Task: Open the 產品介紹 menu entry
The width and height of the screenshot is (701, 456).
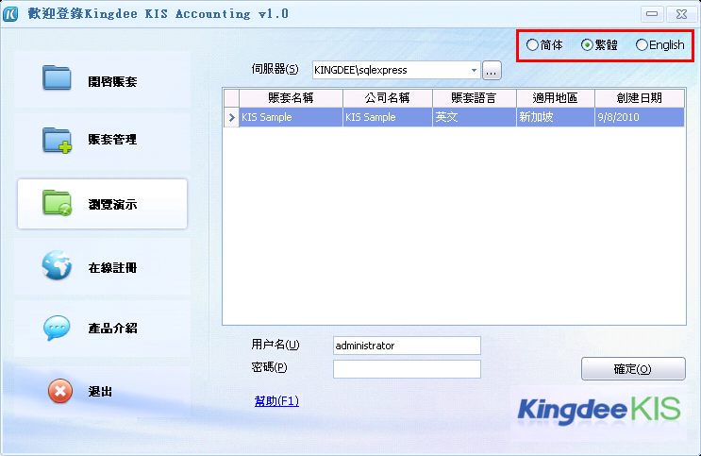Action: tap(103, 328)
